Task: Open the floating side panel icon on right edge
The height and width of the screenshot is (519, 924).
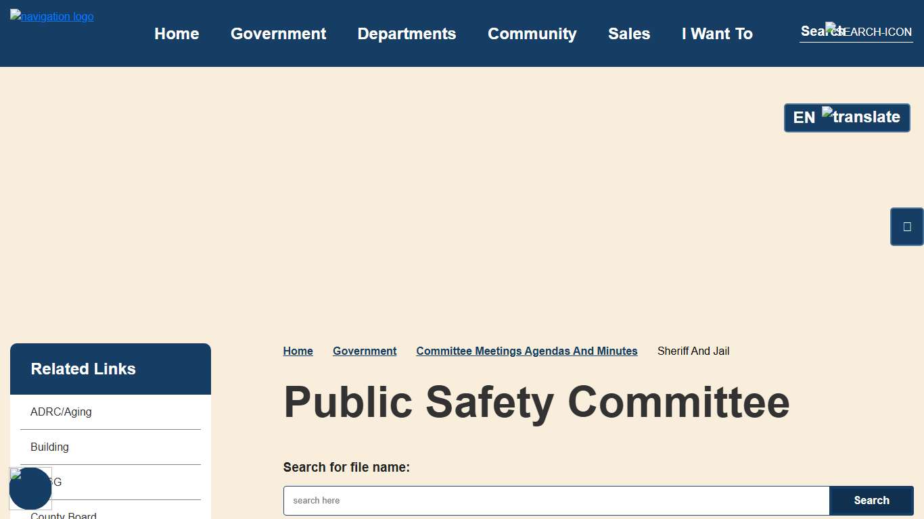Action: pos(906,226)
